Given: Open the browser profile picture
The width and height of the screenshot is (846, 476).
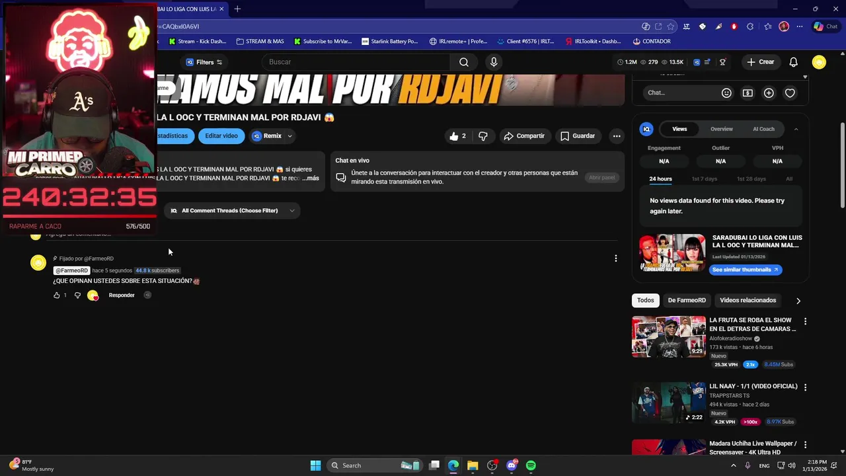Looking at the screenshot, I should [784, 26].
